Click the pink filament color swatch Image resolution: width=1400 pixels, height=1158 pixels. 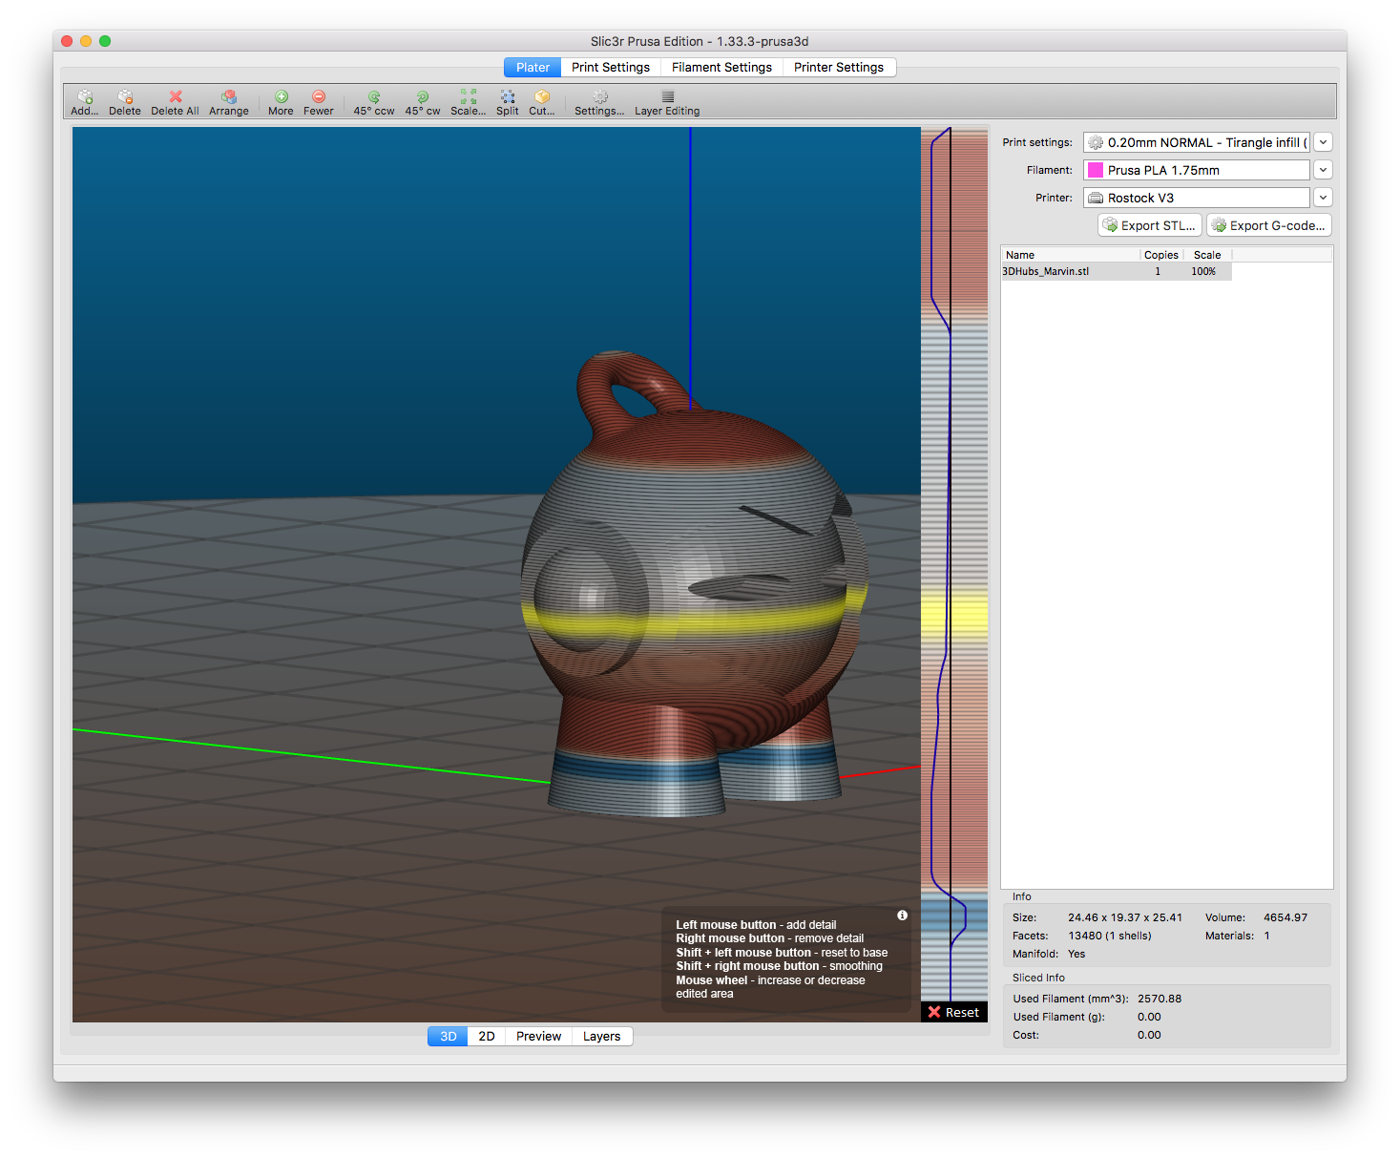pyautogui.click(x=1096, y=170)
